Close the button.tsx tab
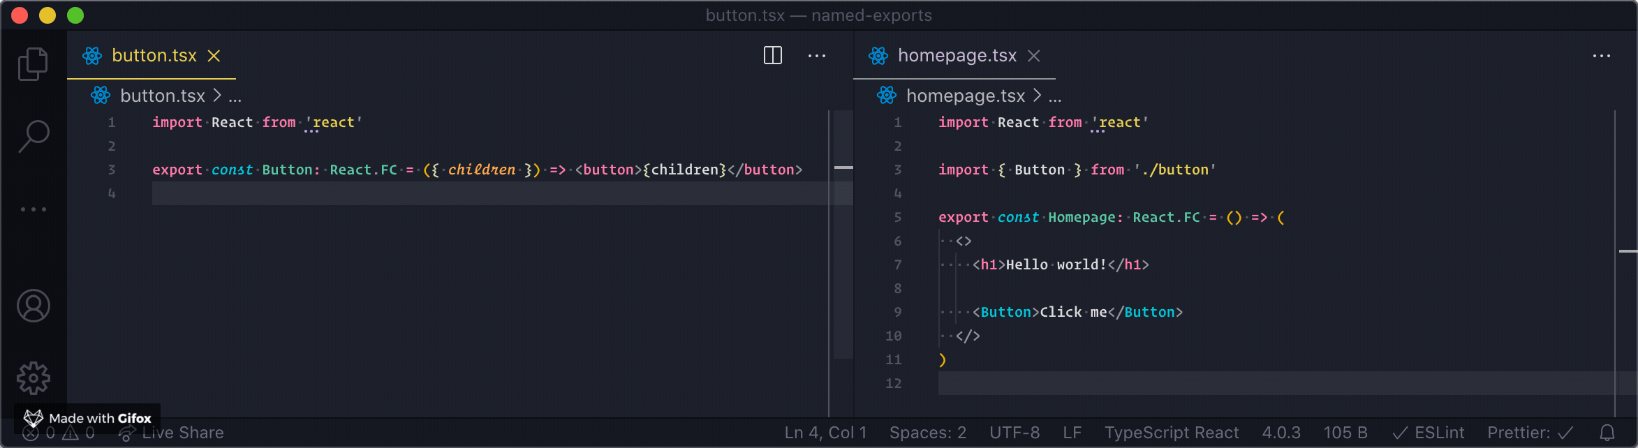Image resolution: width=1638 pixels, height=448 pixels. click(214, 56)
